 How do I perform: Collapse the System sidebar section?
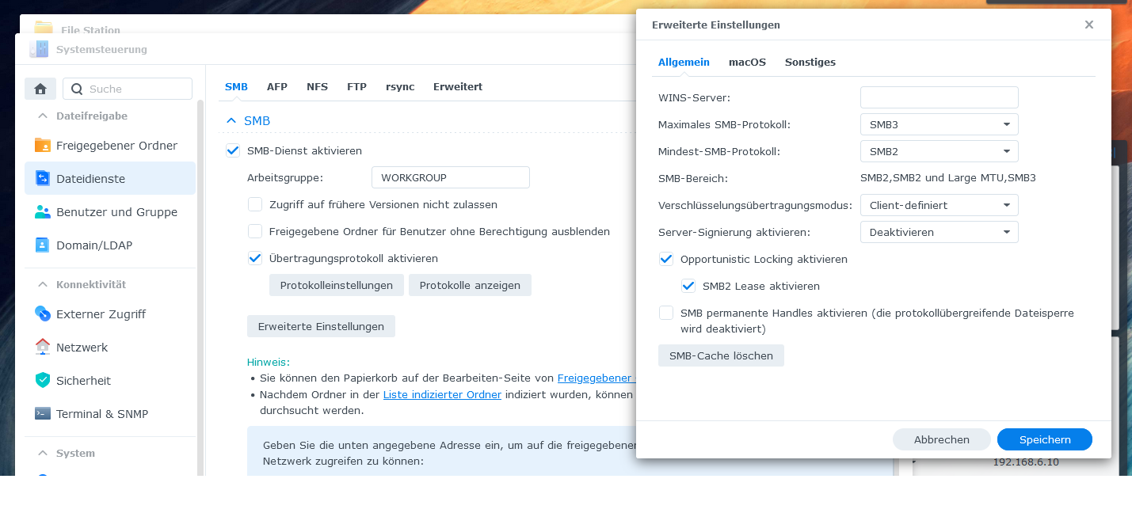(x=42, y=453)
